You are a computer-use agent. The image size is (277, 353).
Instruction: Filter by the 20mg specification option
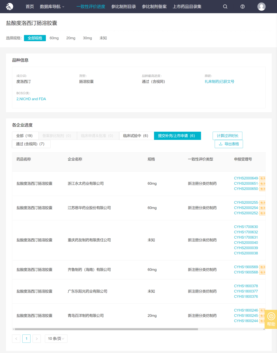tap(71, 38)
